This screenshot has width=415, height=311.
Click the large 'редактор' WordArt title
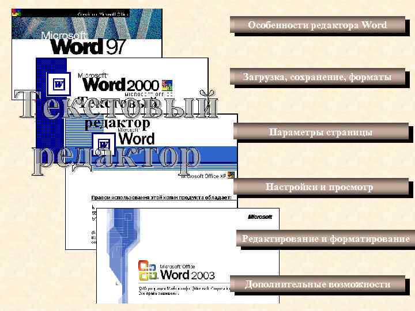tap(116, 160)
